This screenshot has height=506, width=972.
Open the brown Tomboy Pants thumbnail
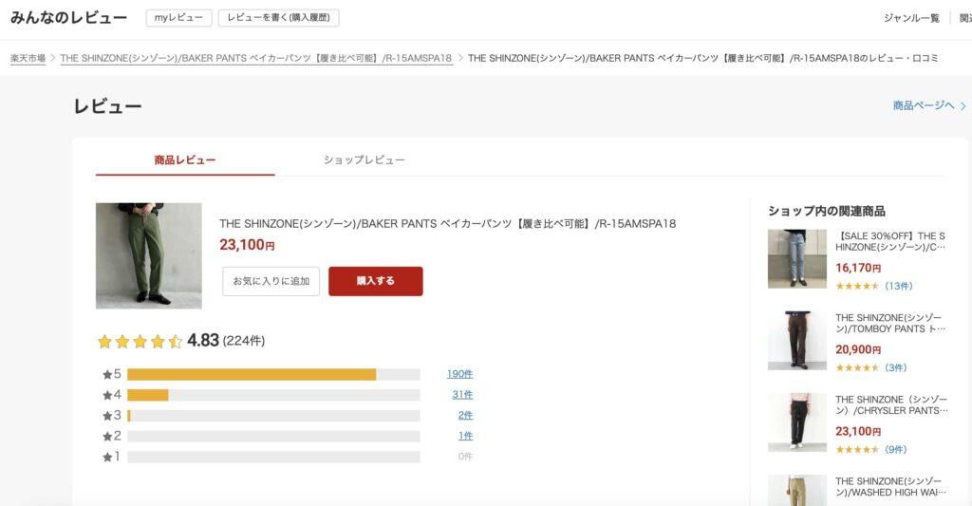point(796,340)
